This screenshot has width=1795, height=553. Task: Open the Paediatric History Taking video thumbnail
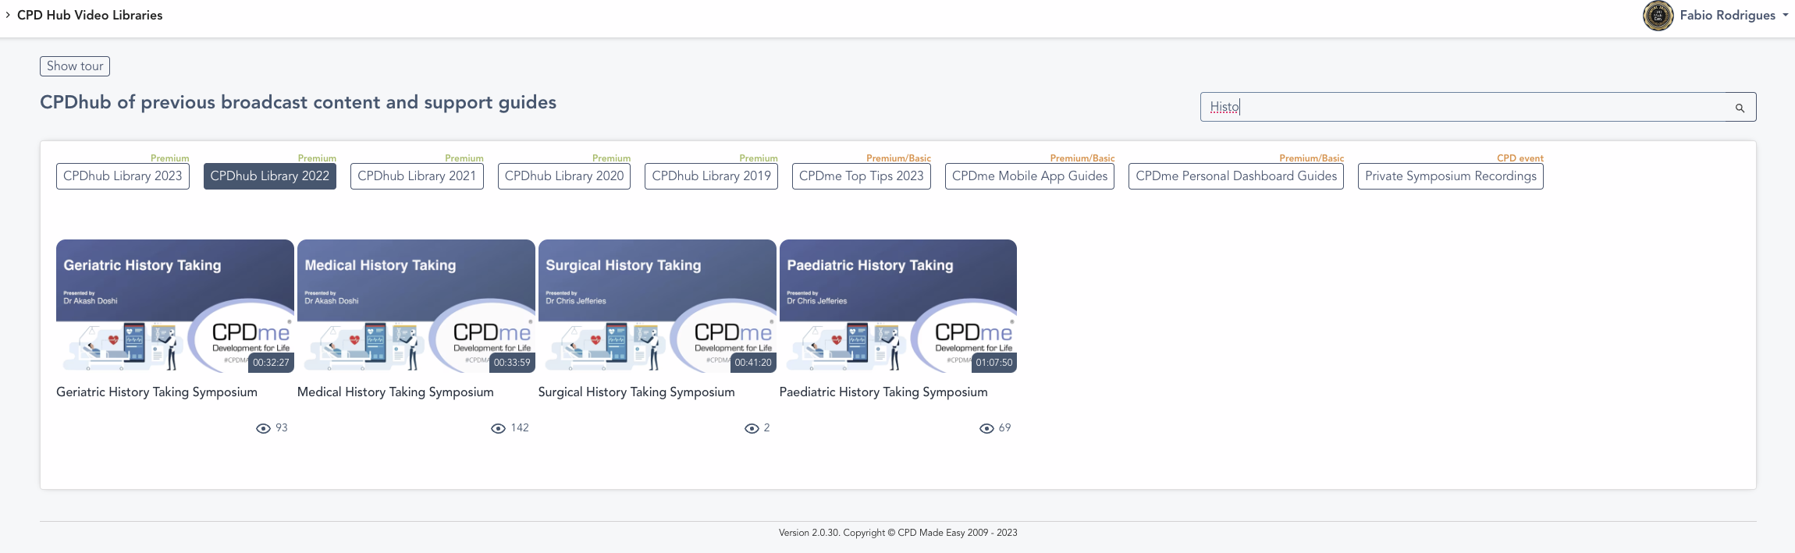pyautogui.click(x=898, y=306)
